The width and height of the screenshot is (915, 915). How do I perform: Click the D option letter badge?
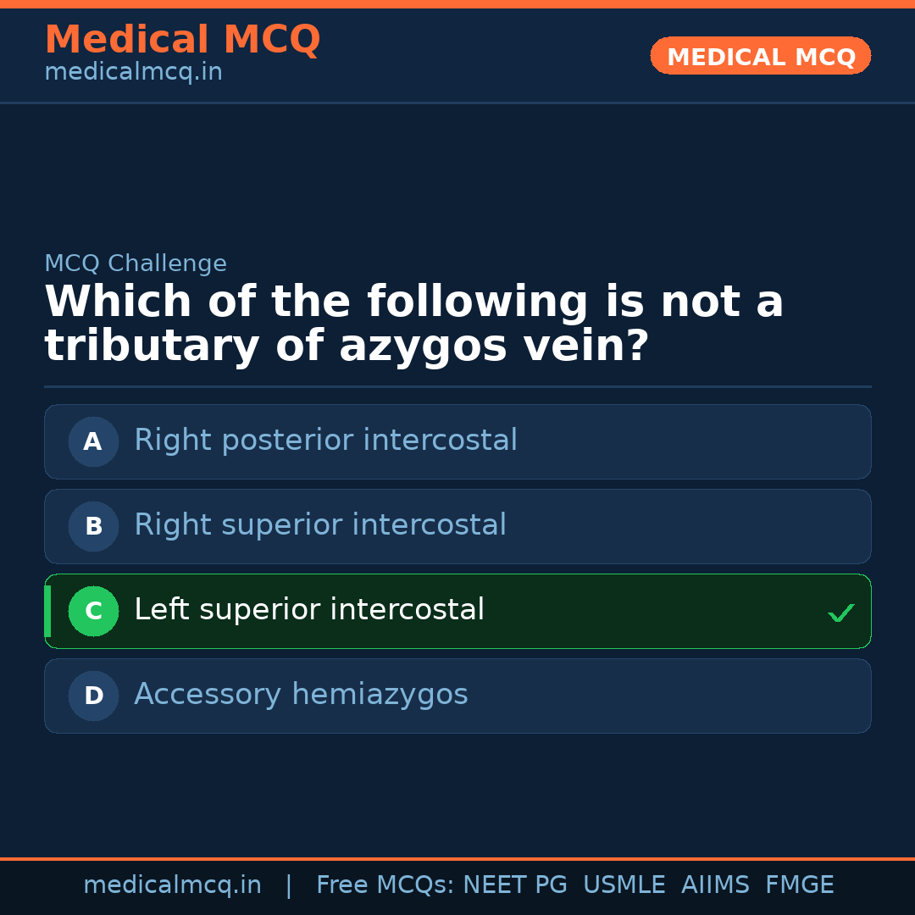coord(93,696)
